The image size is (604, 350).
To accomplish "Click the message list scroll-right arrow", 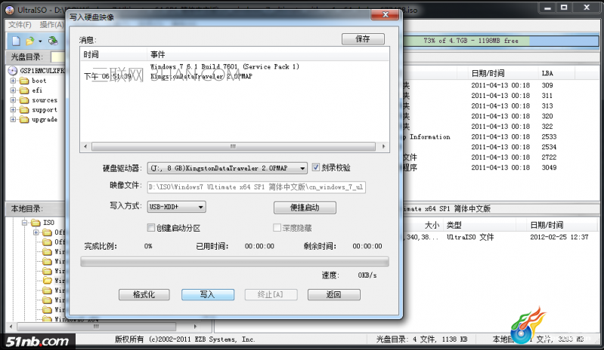I will pyautogui.click(x=383, y=147).
